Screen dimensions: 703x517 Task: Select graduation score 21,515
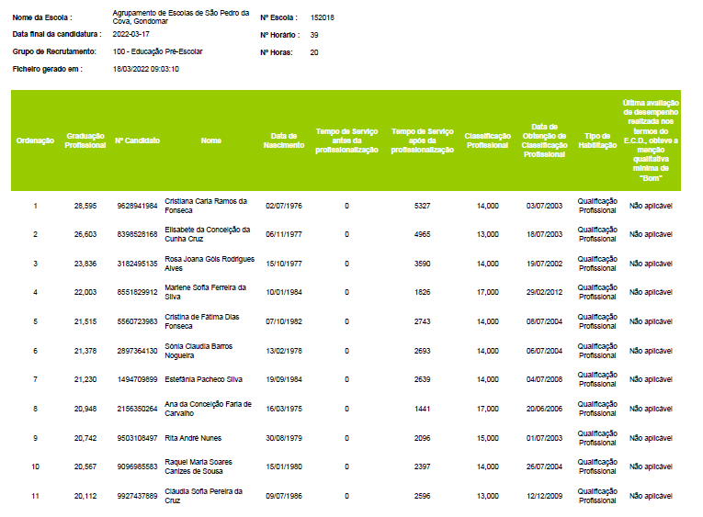coord(85,321)
